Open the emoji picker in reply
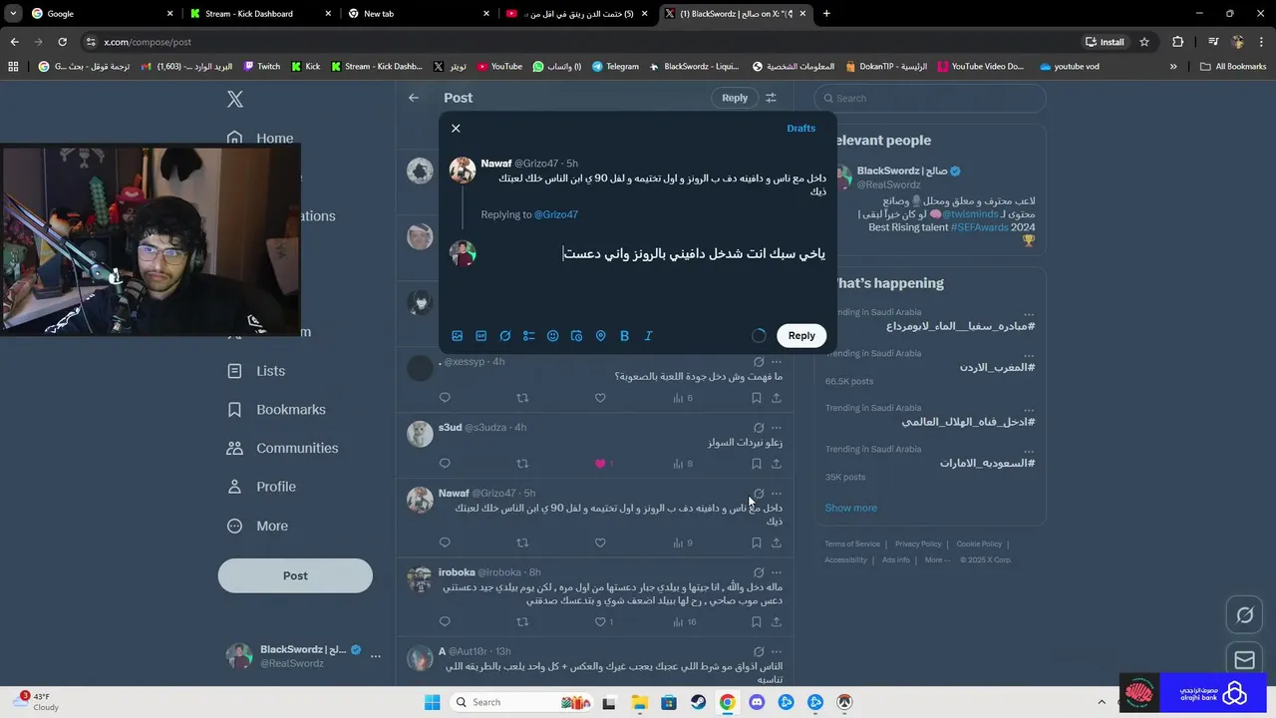Viewport: 1276px width, 718px height. (553, 336)
